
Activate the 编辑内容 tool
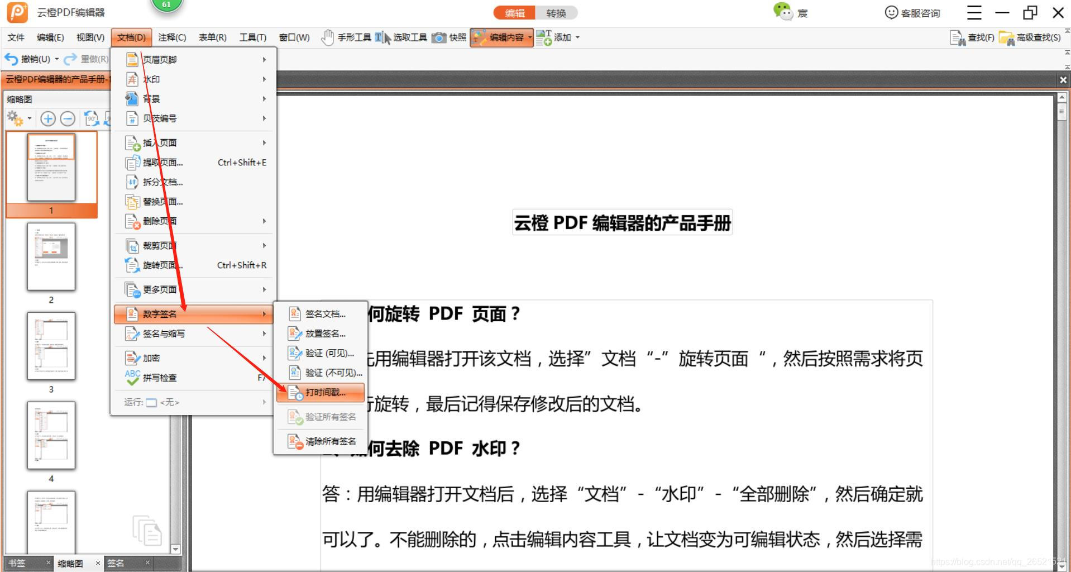pyautogui.click(x=499, y=37)
